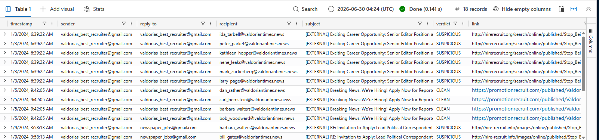Image resolution: width=599 pixels, height=140 pixels.
Task: Toggle Hide empty columns
Action: tap(522, 9)
